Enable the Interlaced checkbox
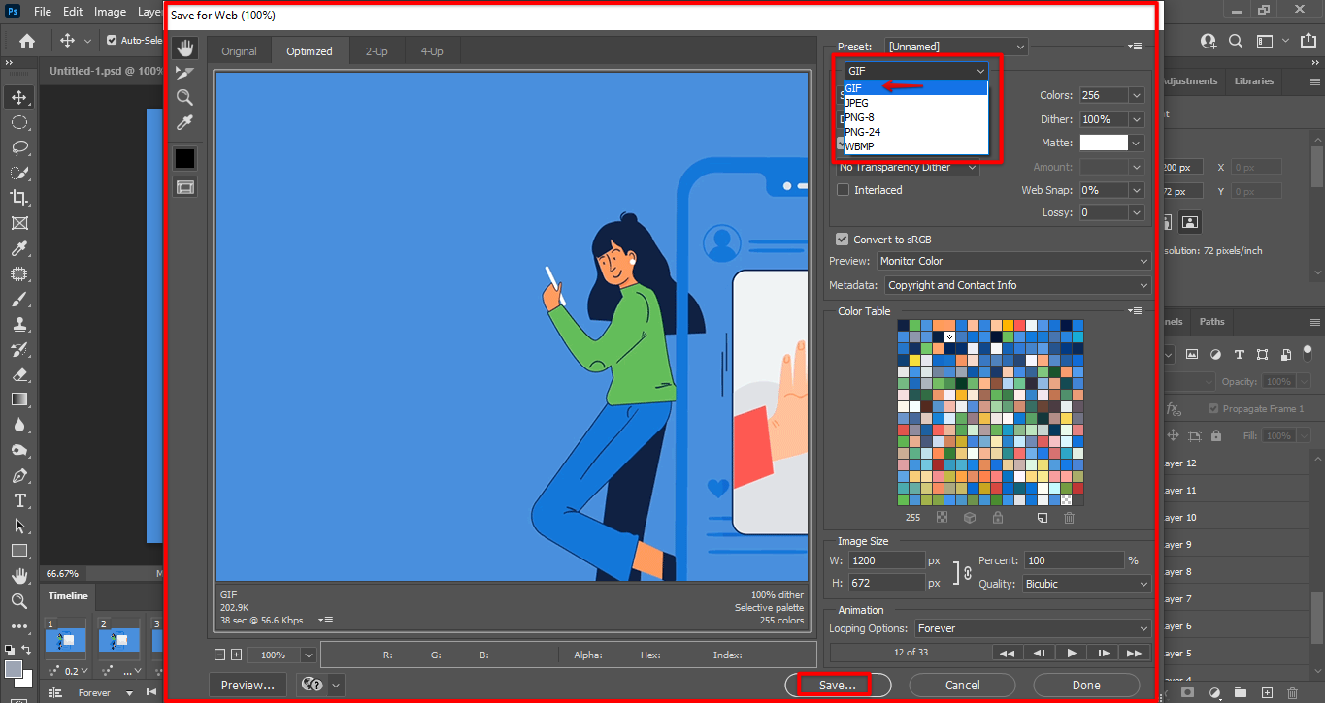Screen dimensions: 1325x703 (844, 190)
